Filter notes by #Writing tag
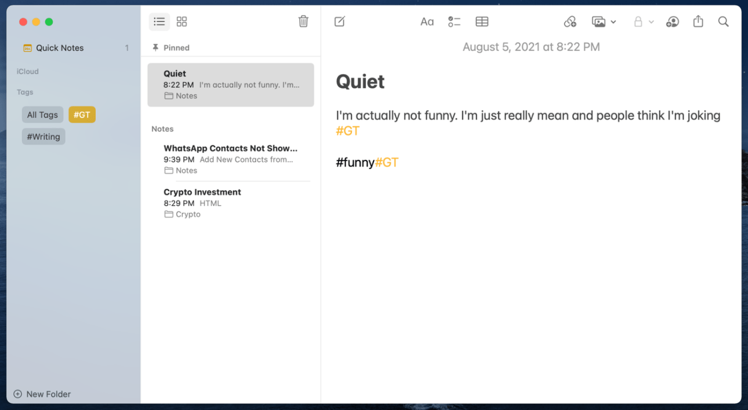 click(43, 137)
